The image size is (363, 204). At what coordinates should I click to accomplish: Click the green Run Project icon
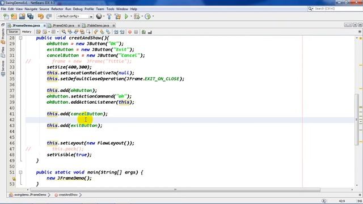[x=126, y=16]
